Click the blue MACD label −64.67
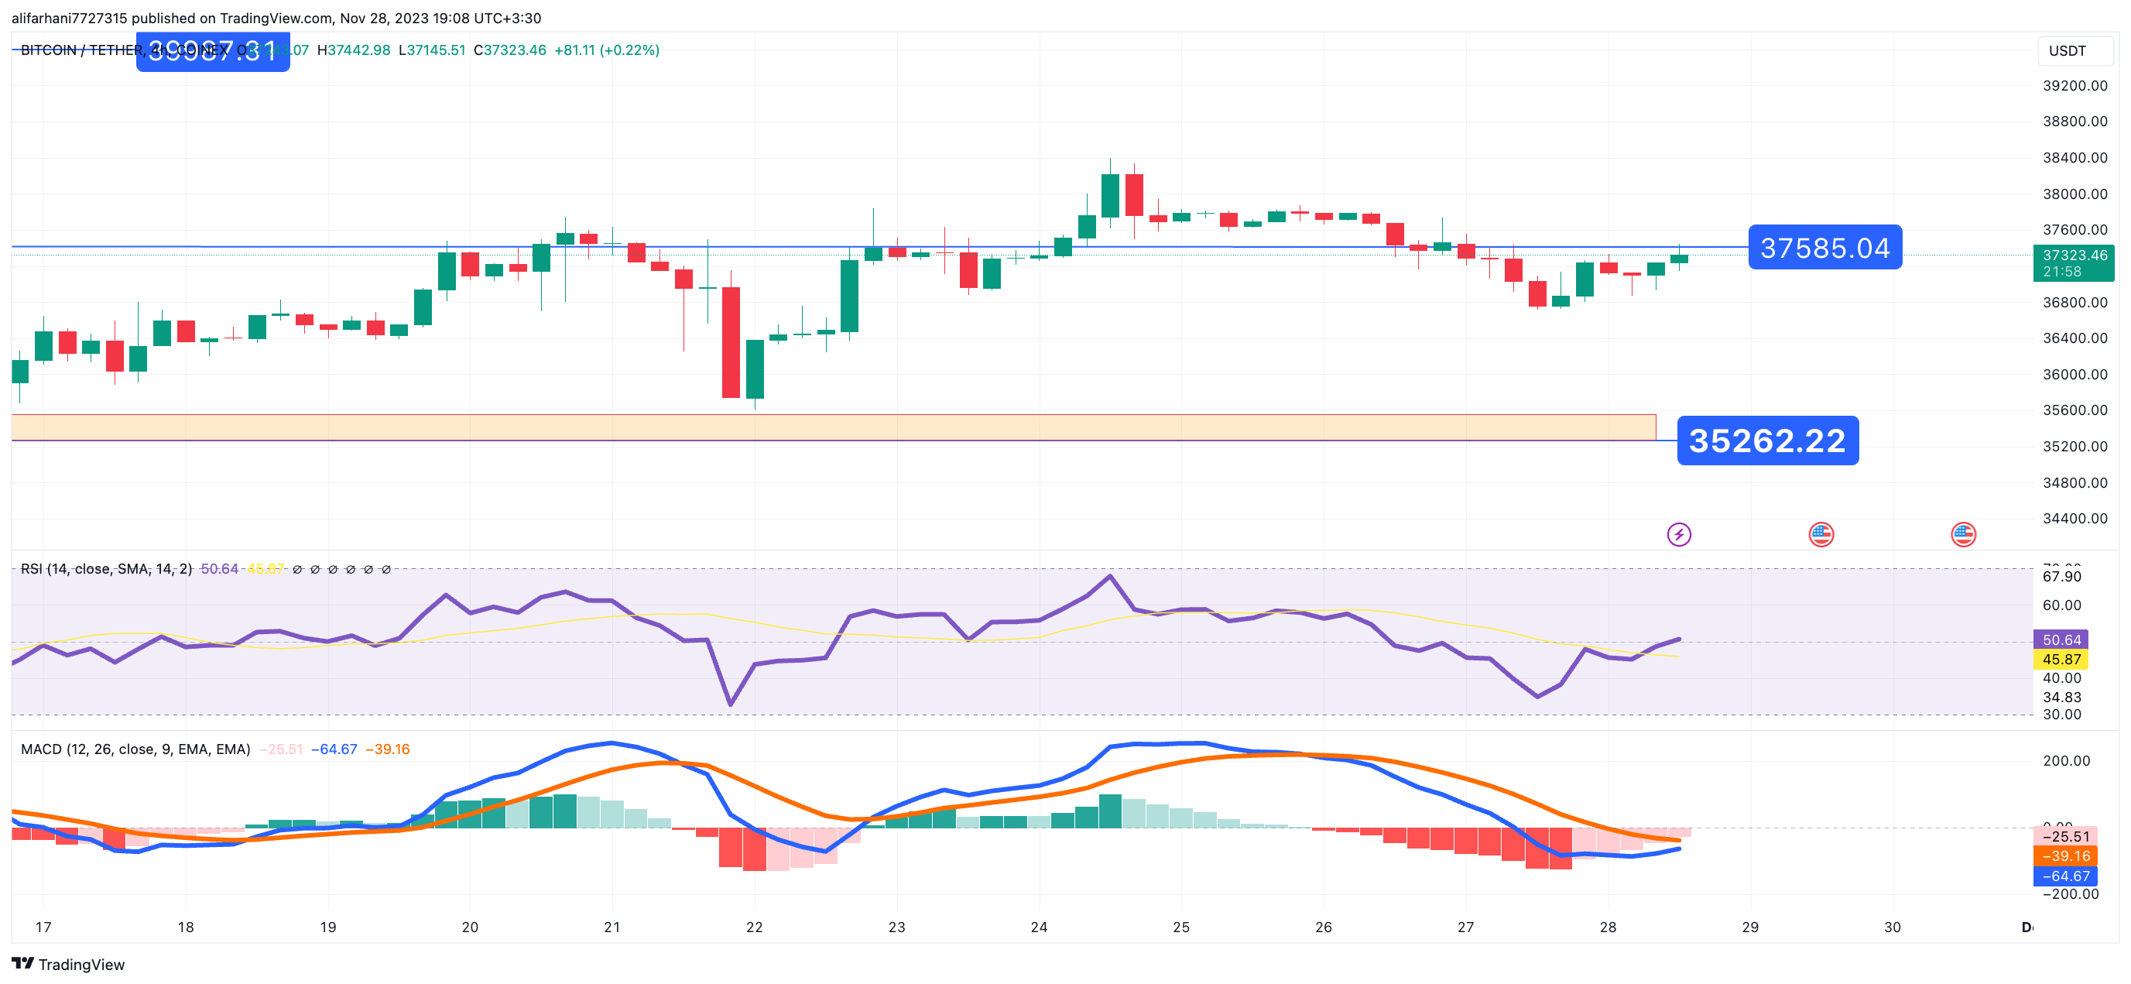The width and height of the screenshot is (2131, 984). (x=2065, y=876)
